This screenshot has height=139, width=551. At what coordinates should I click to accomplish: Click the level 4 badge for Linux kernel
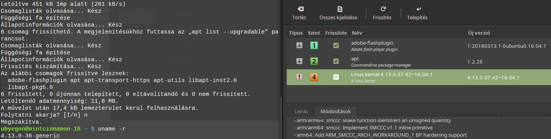[x=314, y=77]
